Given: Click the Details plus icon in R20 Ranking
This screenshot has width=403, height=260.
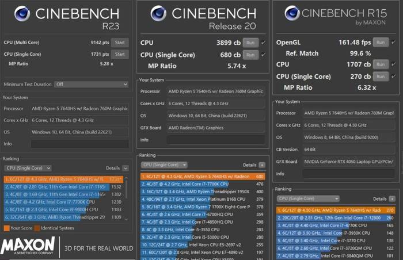Looking at the screenshot, I should 262,165.
